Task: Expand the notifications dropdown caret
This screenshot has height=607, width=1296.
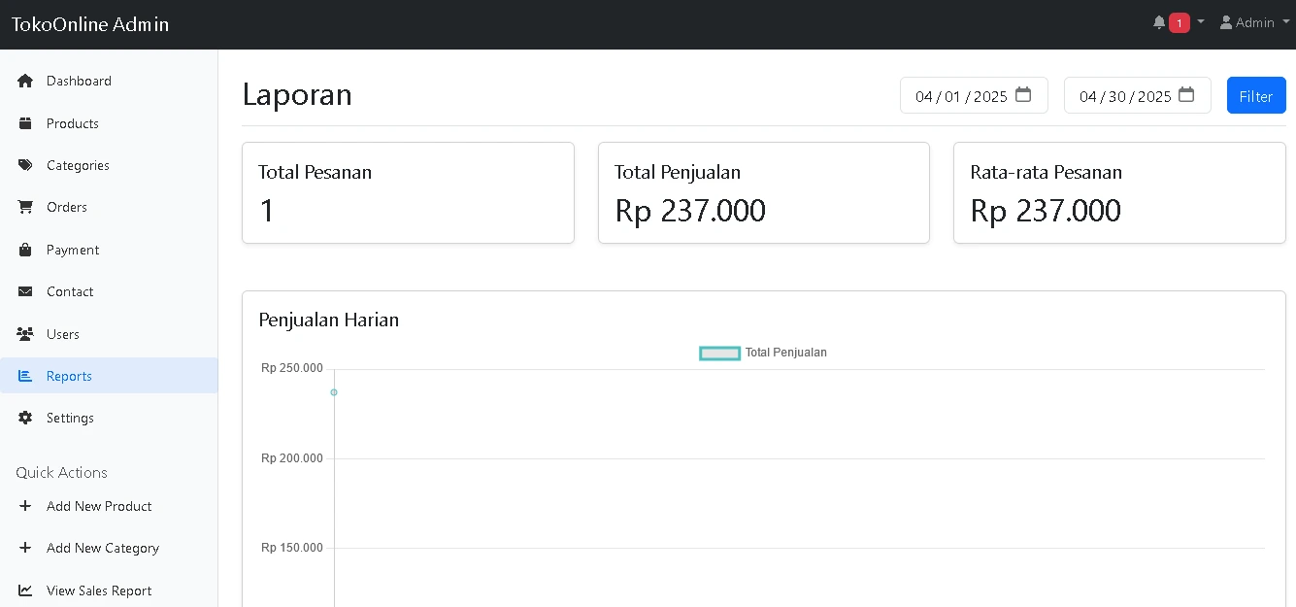Action: (x=1201, y=21)
